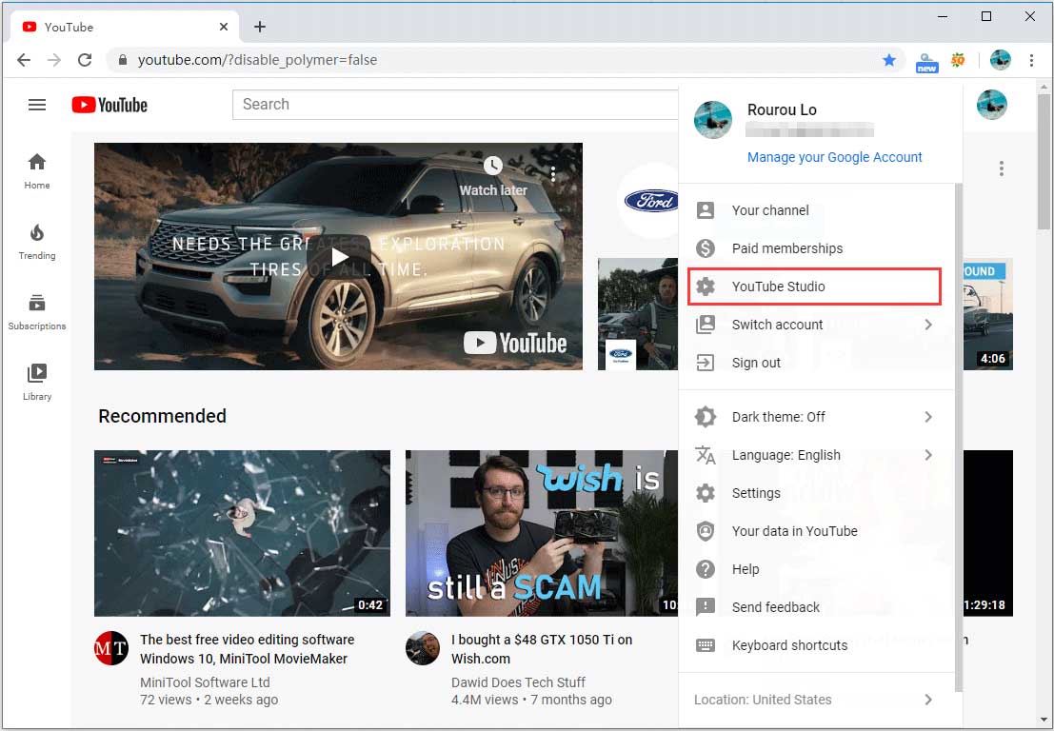This screenshot has height=731, width=1054.
Task: Visit MiniTool Software Ltd channel name
Action: pyautogui.click(x=205, y=682)
